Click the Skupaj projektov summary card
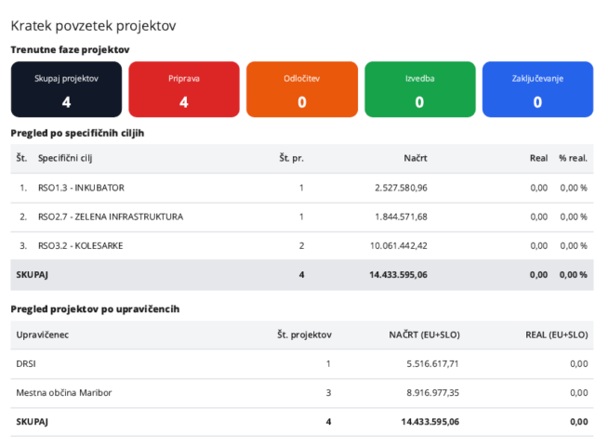The image size is (595, 446). (66, 89)
